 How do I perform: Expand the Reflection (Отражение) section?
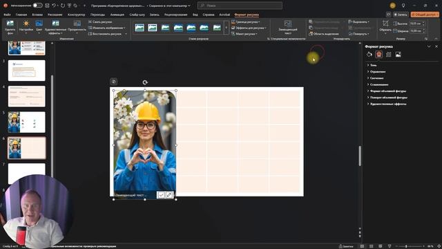tap(376, 72)
